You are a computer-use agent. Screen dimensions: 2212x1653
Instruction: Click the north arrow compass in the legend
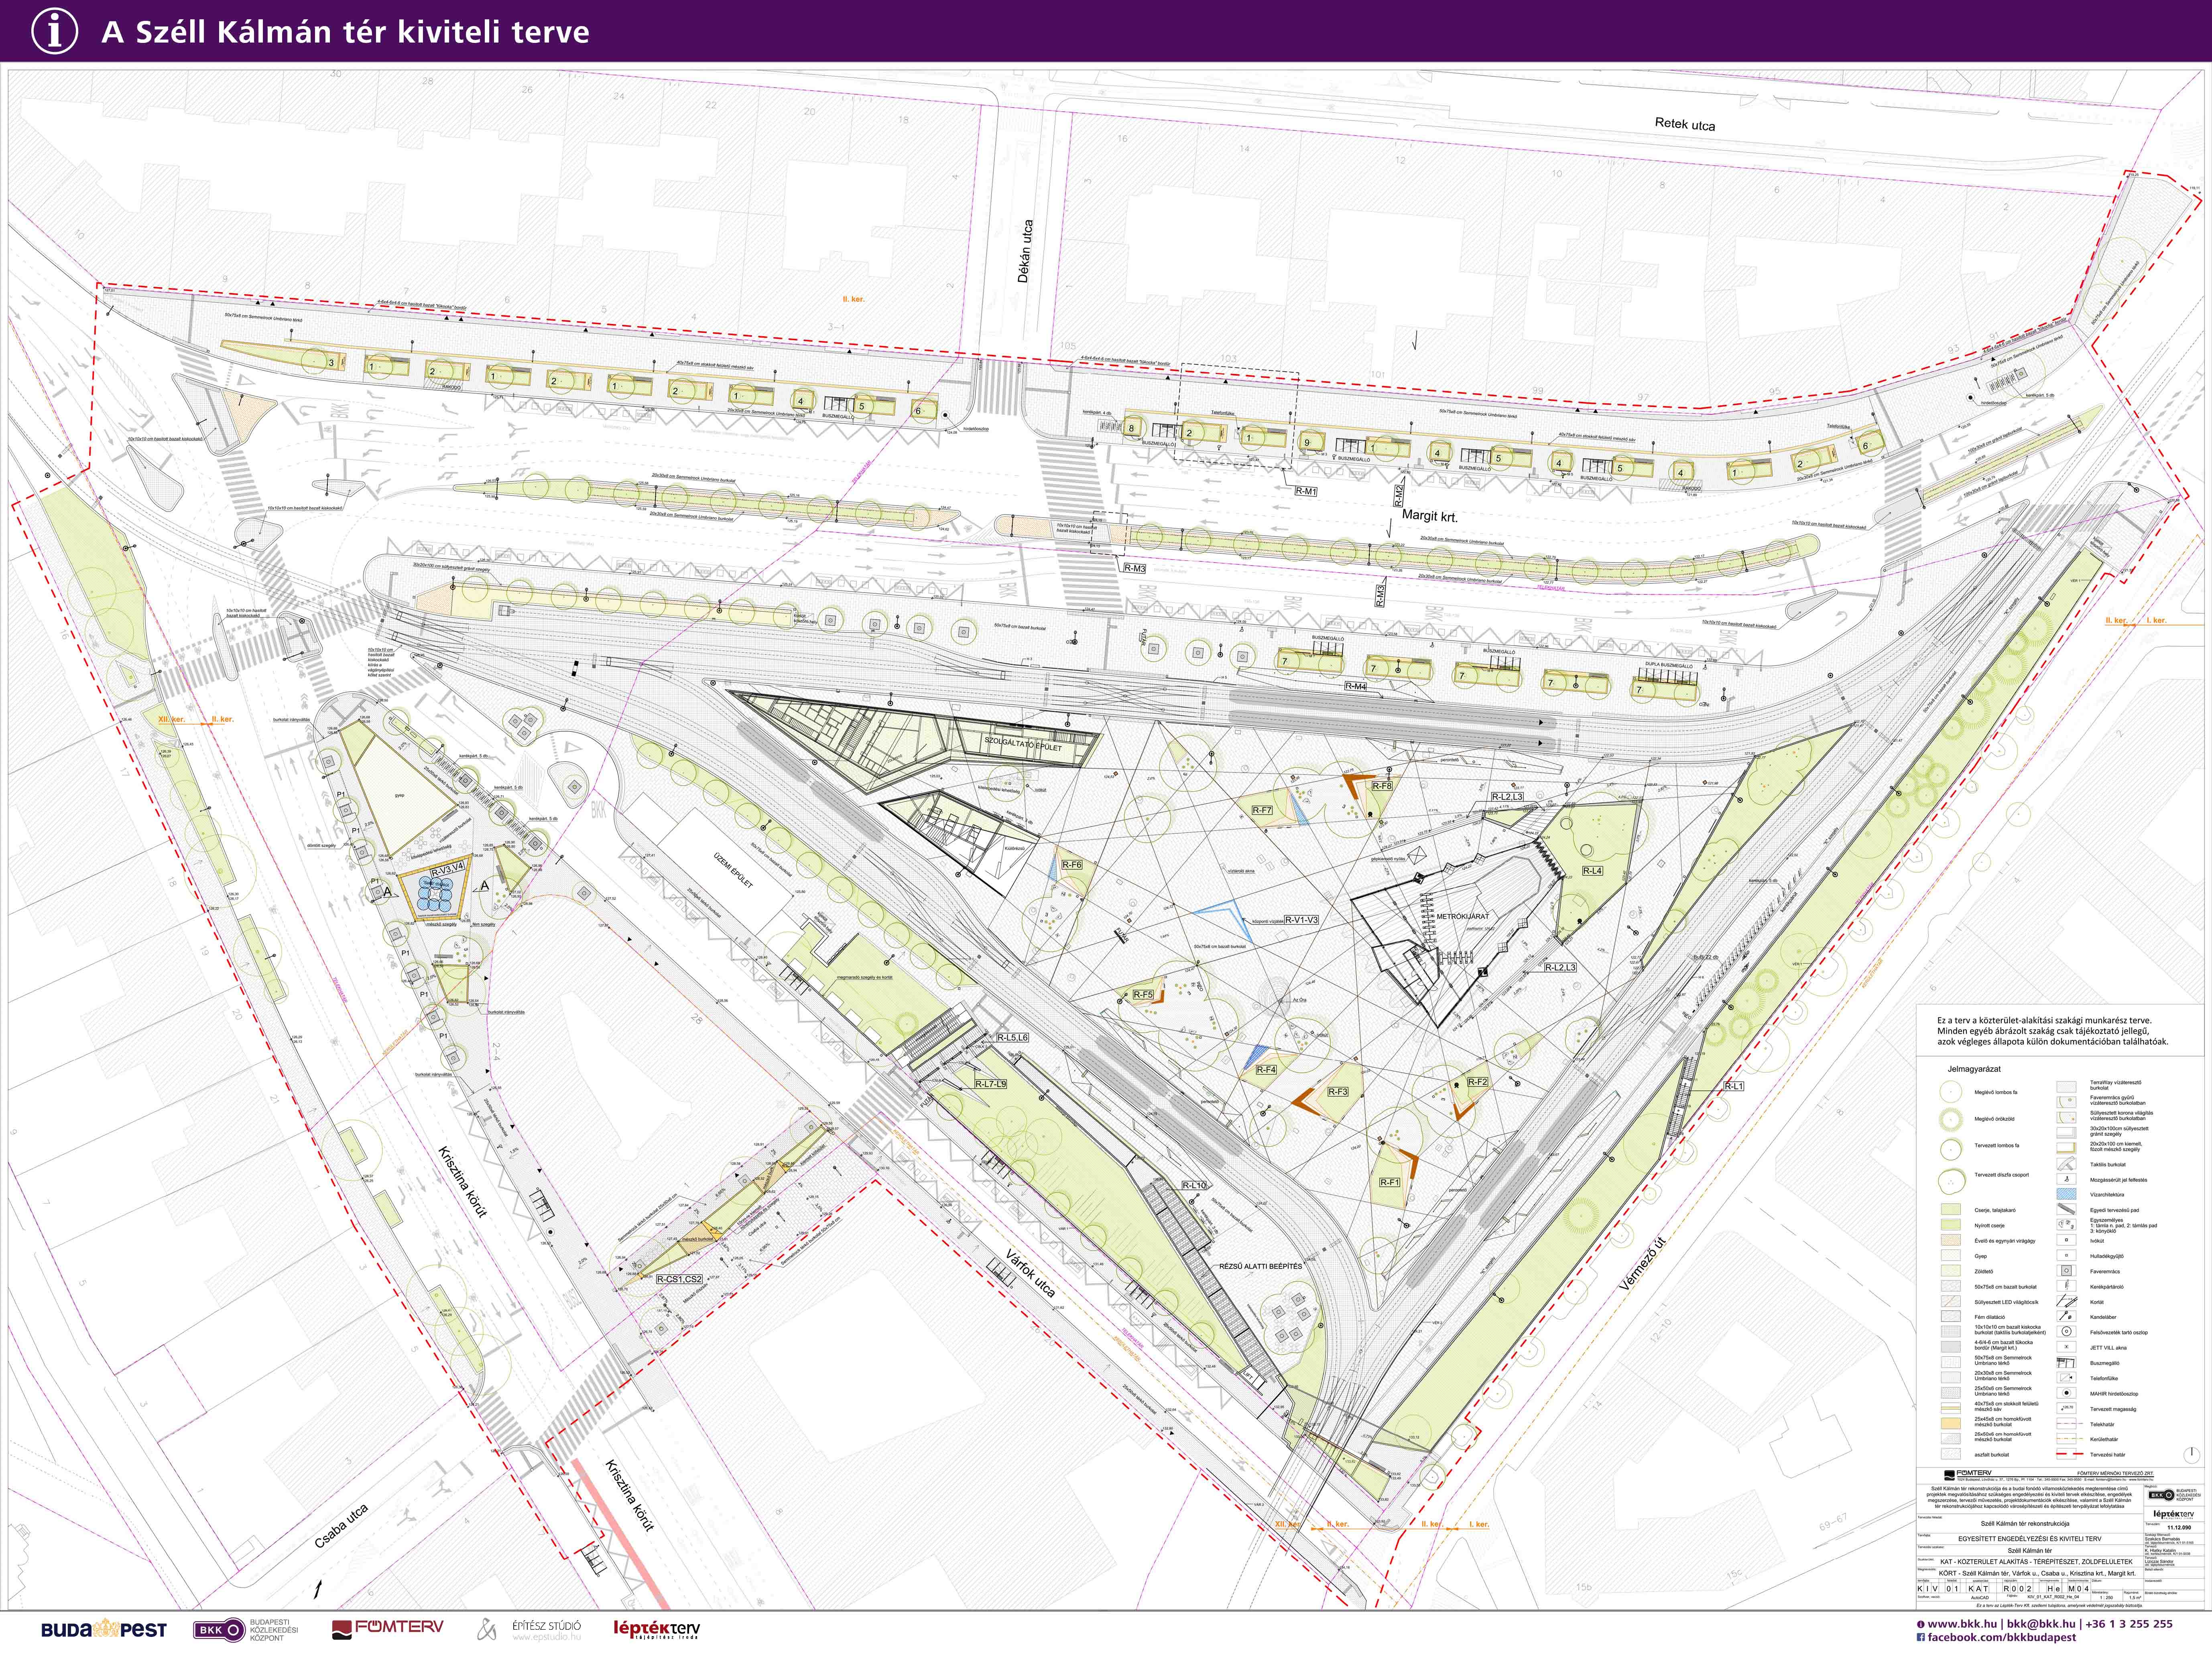pos(2191,1454)
